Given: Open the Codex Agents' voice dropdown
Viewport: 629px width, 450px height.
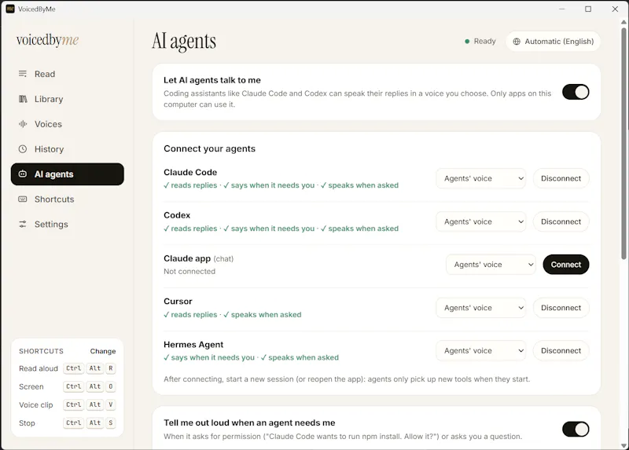Looking at the screenshot, I should click(480, 221).
